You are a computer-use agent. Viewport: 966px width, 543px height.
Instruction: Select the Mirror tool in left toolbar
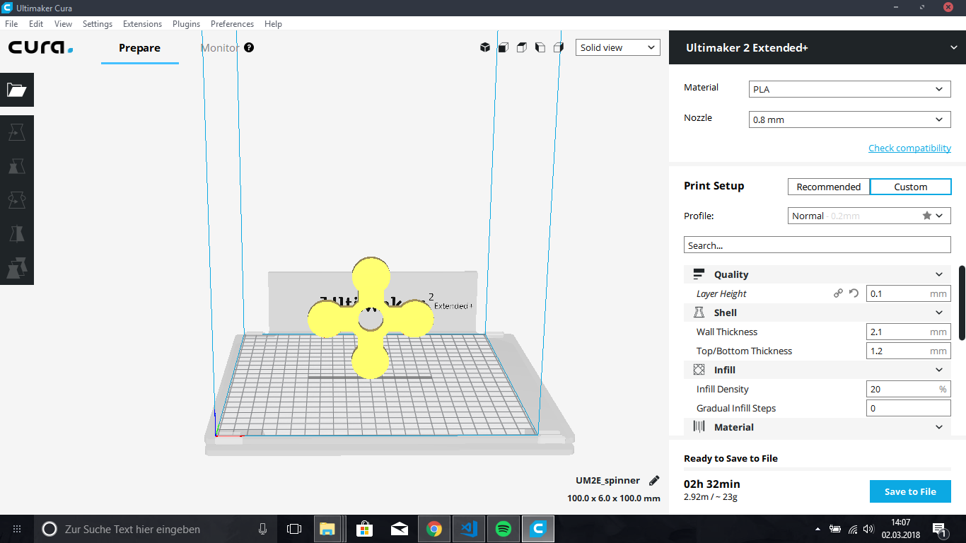[x=17, y=234]
